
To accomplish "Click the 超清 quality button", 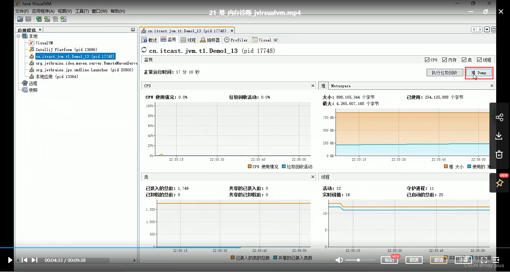I will click(x=439, y=260).
